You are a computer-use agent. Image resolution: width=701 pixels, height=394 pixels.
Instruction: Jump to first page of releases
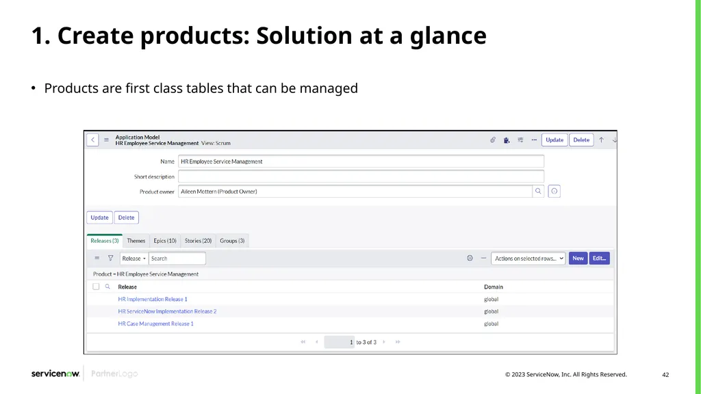coord(303,342)
